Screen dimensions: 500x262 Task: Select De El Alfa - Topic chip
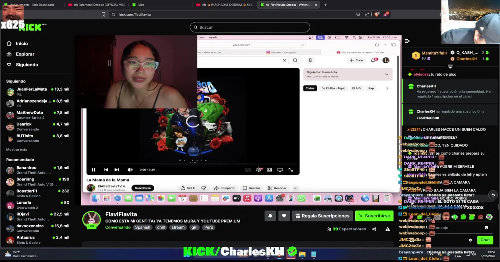(333, 88)
